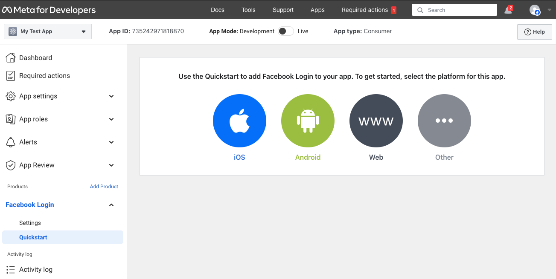Image resolution: width=556 pixels, height=279 pixels.
Task: Click the iOS text label
Action: 239,157
